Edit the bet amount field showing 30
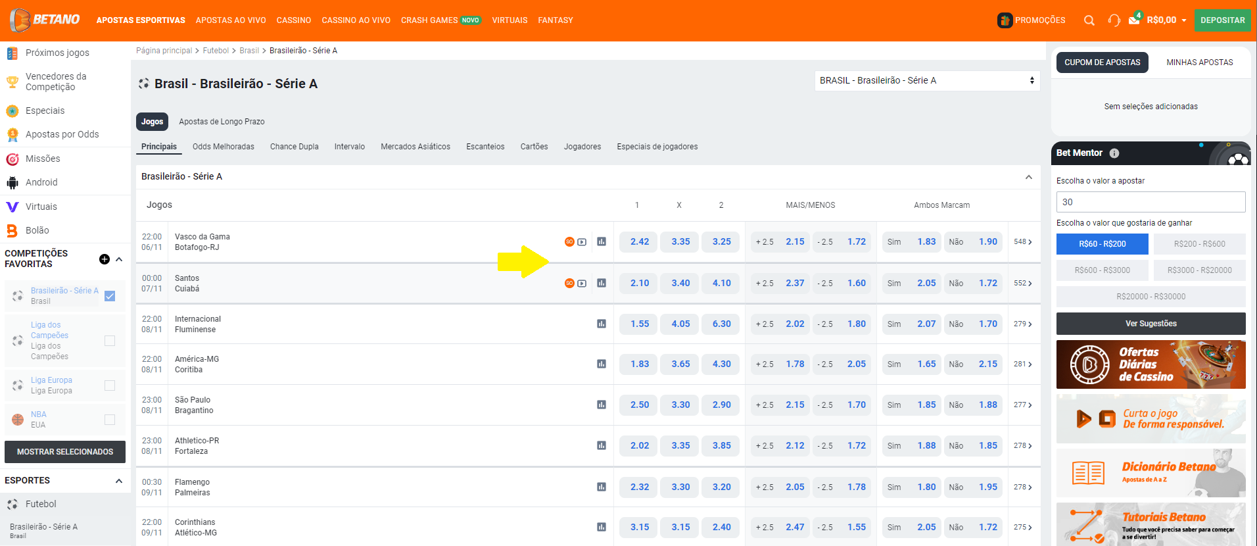Image resolution: width=1257 pixels, height=546 pixels. point(1151,202)
